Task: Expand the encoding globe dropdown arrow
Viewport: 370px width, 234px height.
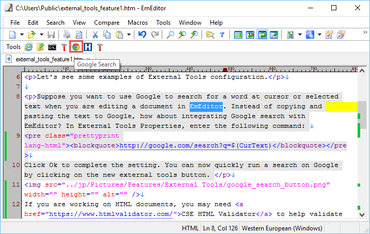Action: coord(319,35)
